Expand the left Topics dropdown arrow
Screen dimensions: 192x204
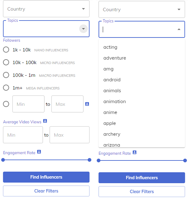(83, 29)
